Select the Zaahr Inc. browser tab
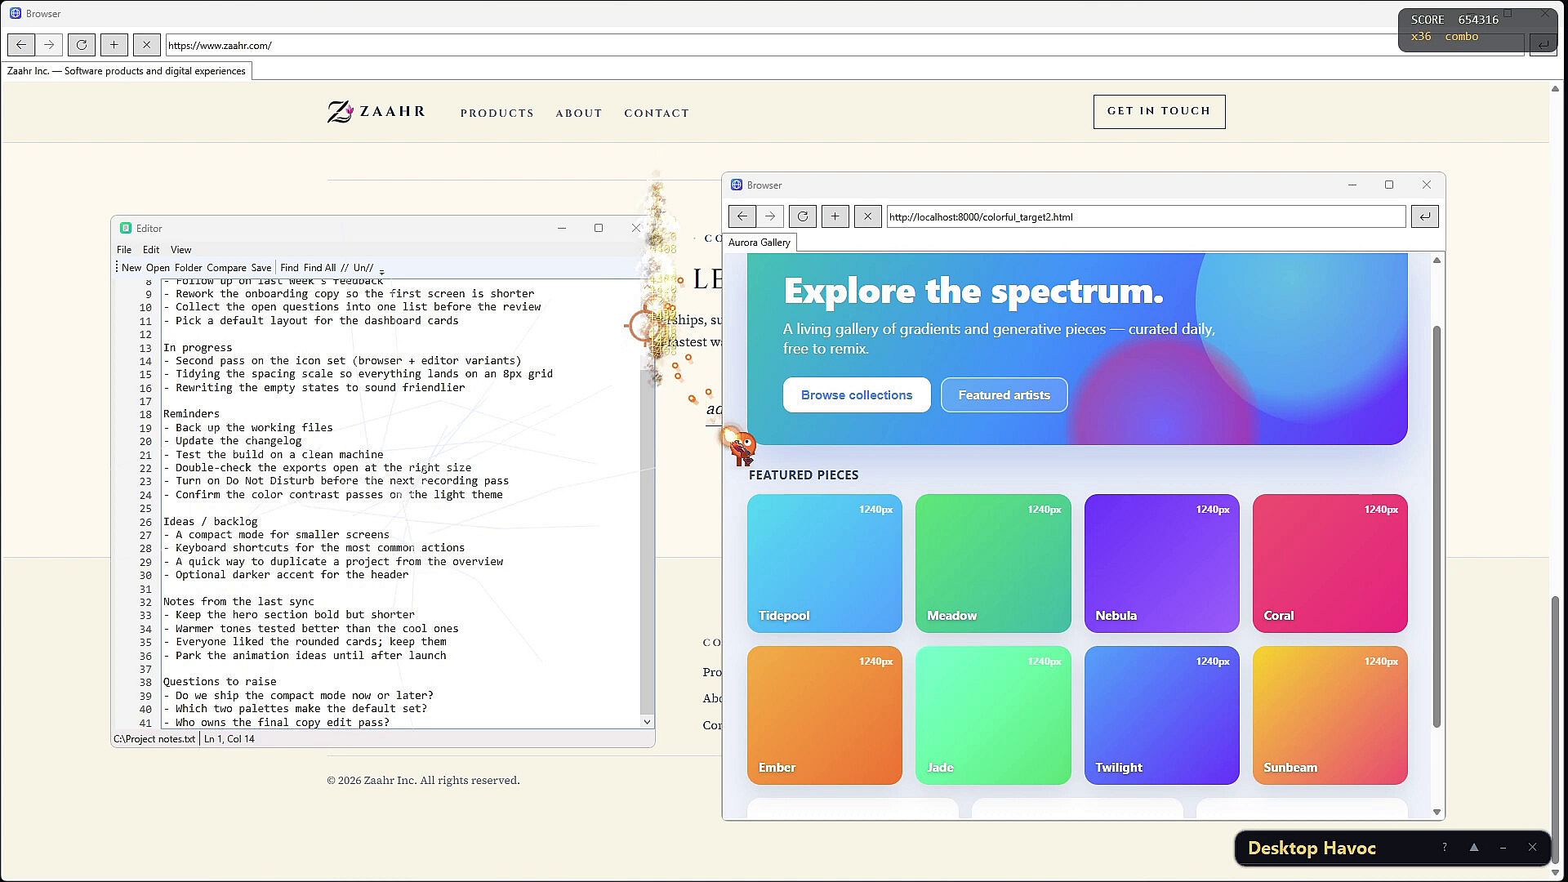This screenshot has width=1568, height=882. click(x=127, y=71)
